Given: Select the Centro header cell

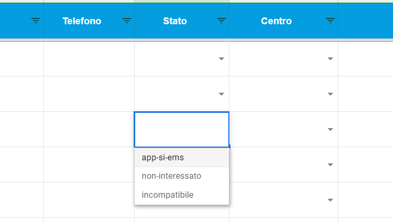Looking at the screenshot, I should (x=284, y=21).
